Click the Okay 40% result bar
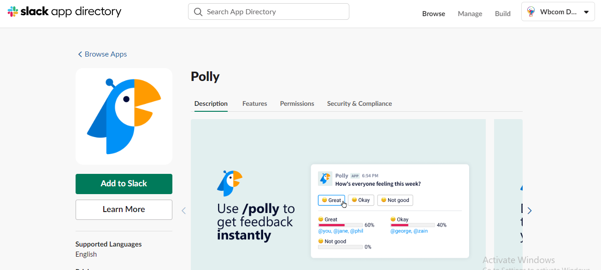 [412, 225]
